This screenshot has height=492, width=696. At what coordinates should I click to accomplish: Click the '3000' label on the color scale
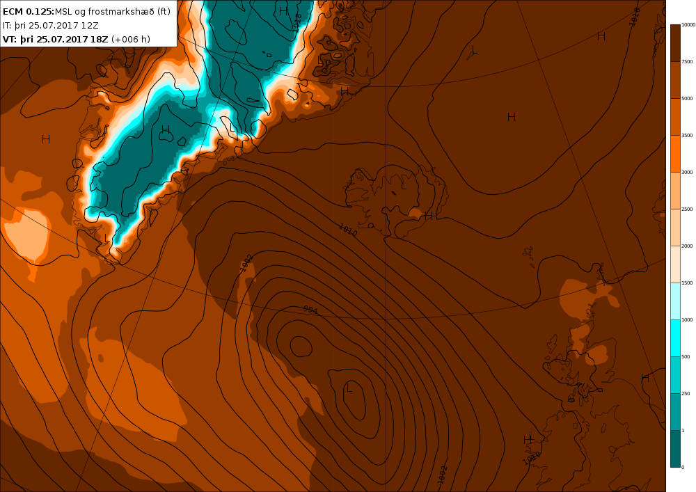click(x=687, y=172)
